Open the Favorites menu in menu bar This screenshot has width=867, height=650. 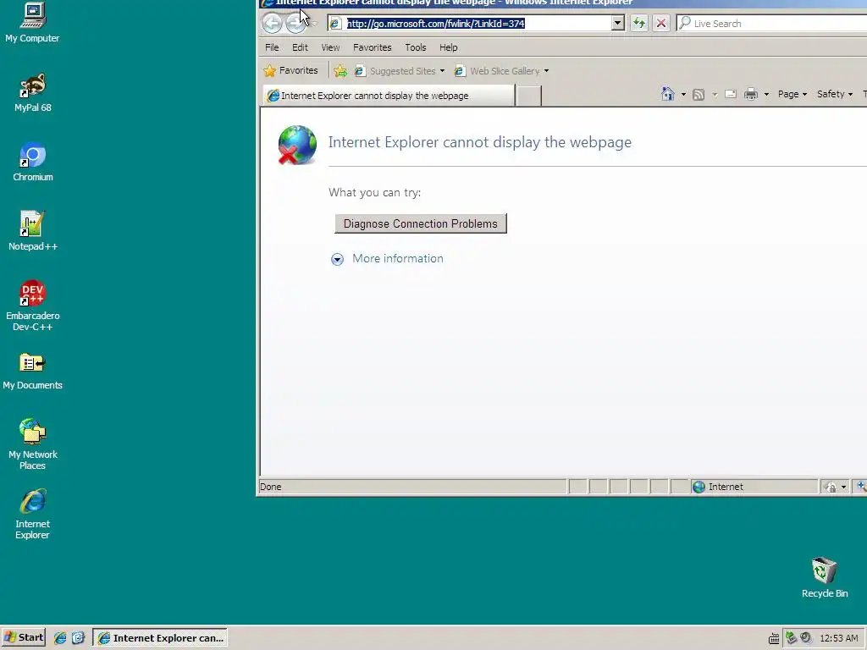373,47
